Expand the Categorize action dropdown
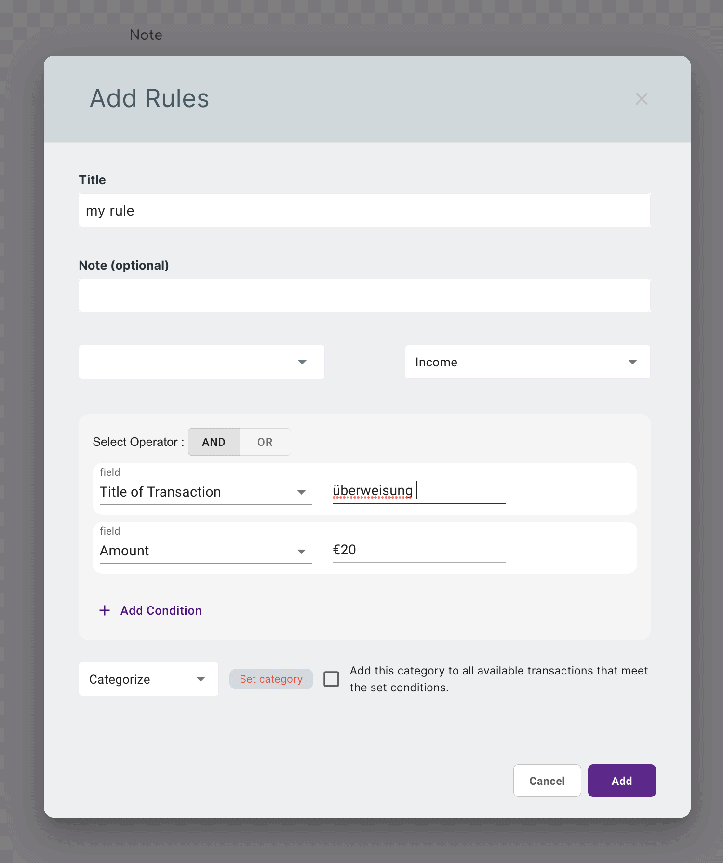This screenshot has width=723, height=863. [148, 679]
